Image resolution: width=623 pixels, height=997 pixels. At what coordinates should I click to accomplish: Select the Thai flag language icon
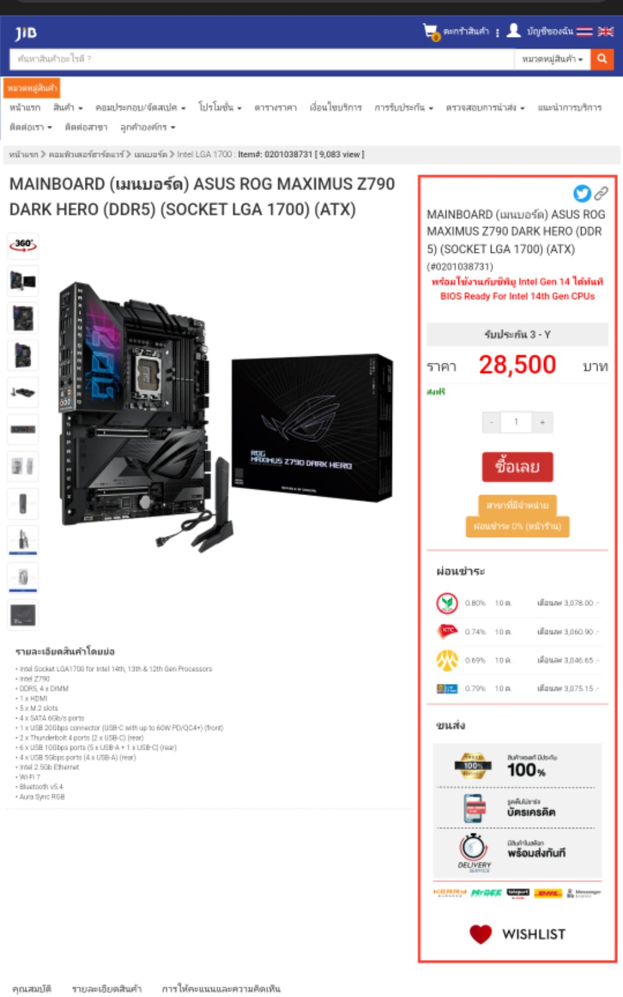585,31
